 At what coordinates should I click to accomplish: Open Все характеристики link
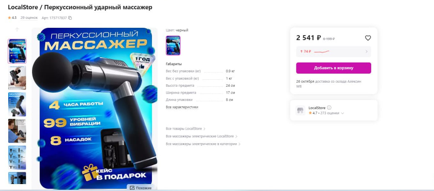[182, 107]
